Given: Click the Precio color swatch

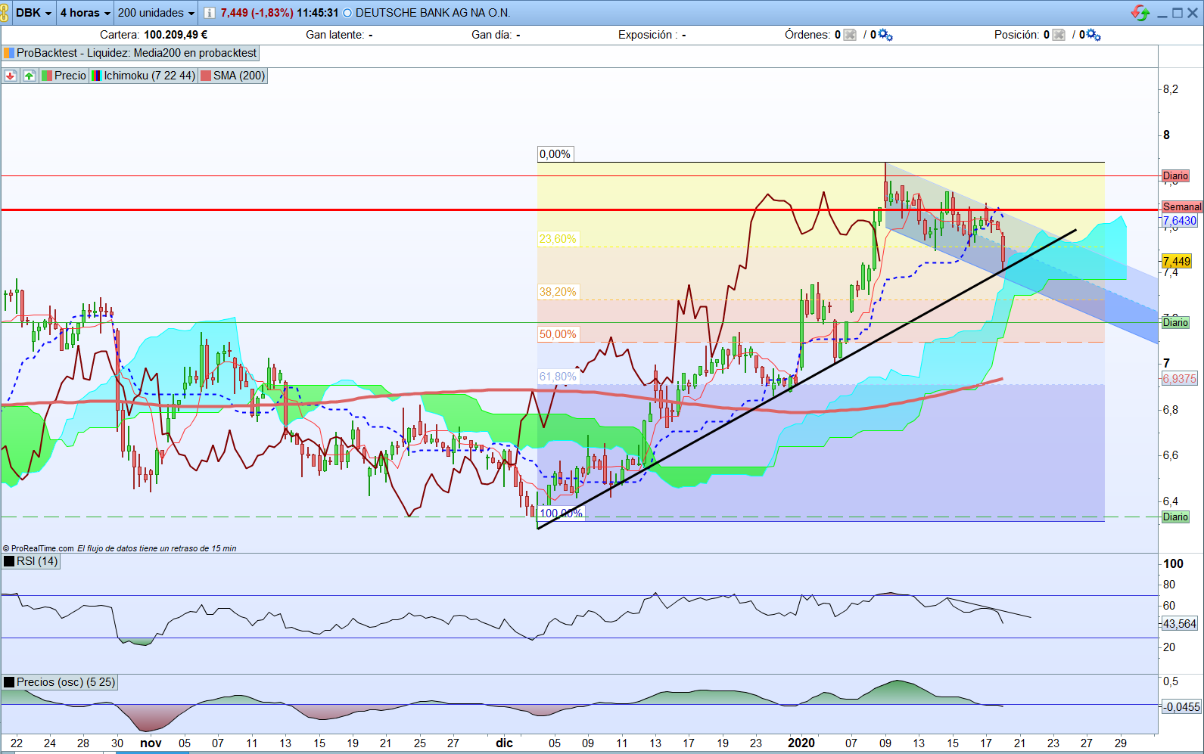Looking at the screenshot, I should coord(47,76).
